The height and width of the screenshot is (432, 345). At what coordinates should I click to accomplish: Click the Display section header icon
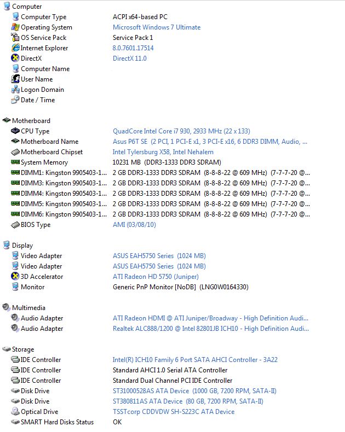(x=7, y=245)
